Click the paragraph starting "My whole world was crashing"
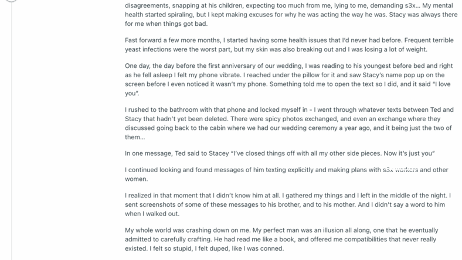462x260 pixels. pyautogui.click(x=281, y=240)
